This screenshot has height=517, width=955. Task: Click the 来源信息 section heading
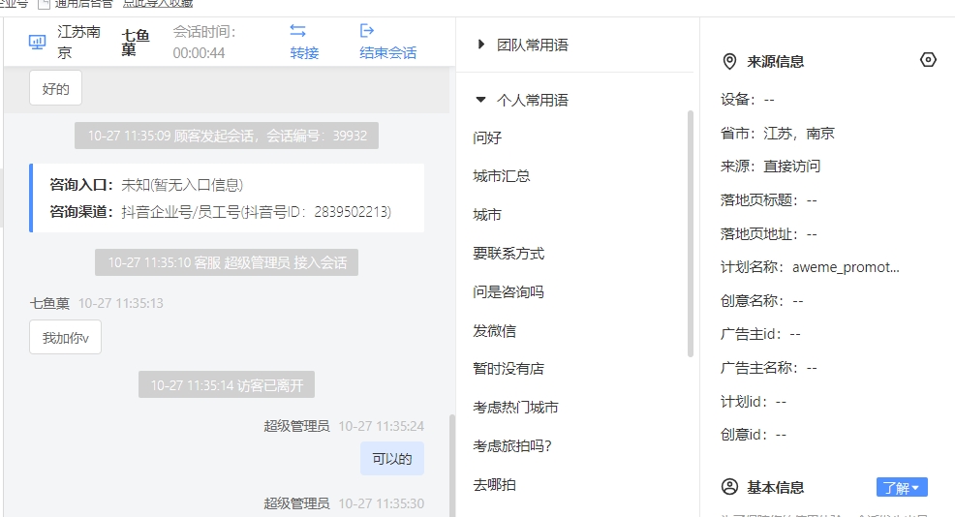pos(775,62)
